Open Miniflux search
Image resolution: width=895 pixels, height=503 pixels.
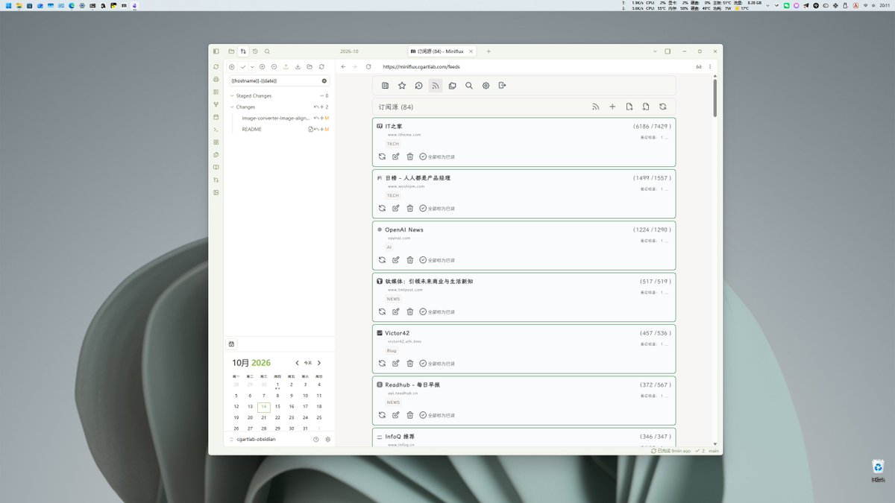pos(469,86)
